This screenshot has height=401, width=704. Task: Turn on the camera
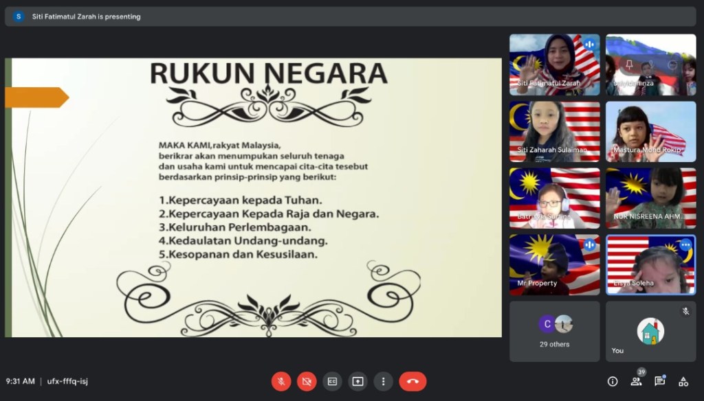point(307,381)
